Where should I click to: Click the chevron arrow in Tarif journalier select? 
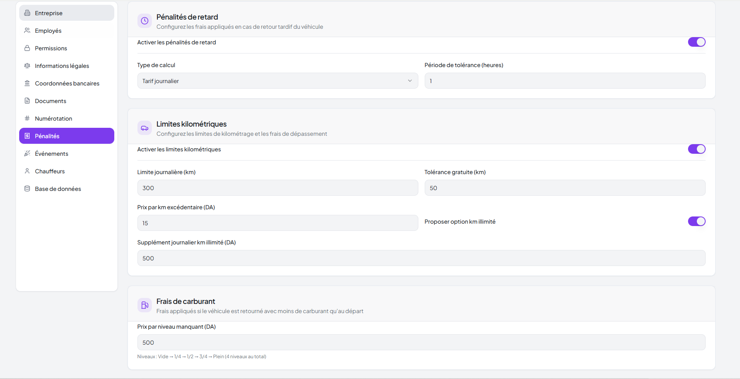tap(410, 81)
